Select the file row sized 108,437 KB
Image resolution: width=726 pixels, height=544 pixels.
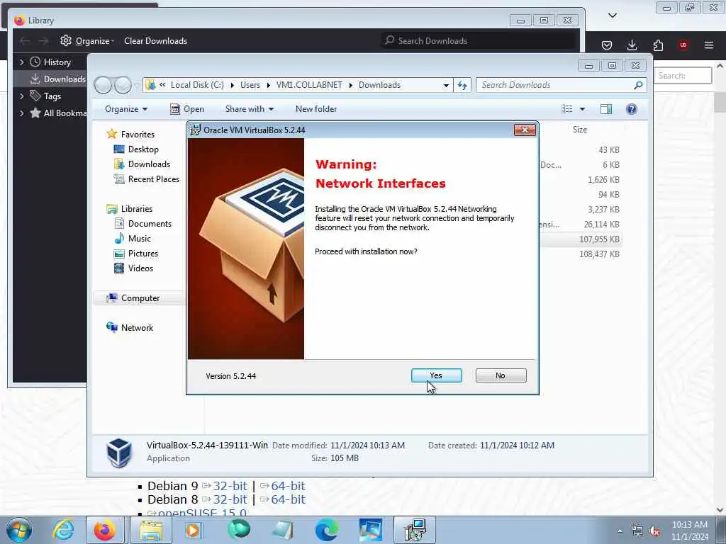click(581, 254)
